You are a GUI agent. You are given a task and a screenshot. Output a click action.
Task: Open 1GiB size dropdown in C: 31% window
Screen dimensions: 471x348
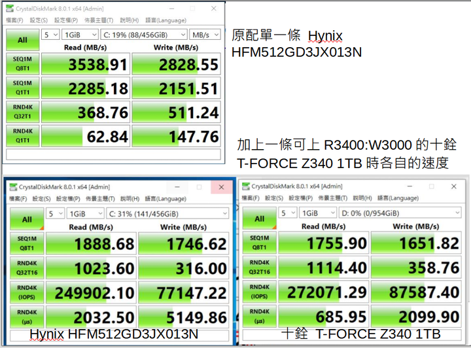[x=85, y=214]
